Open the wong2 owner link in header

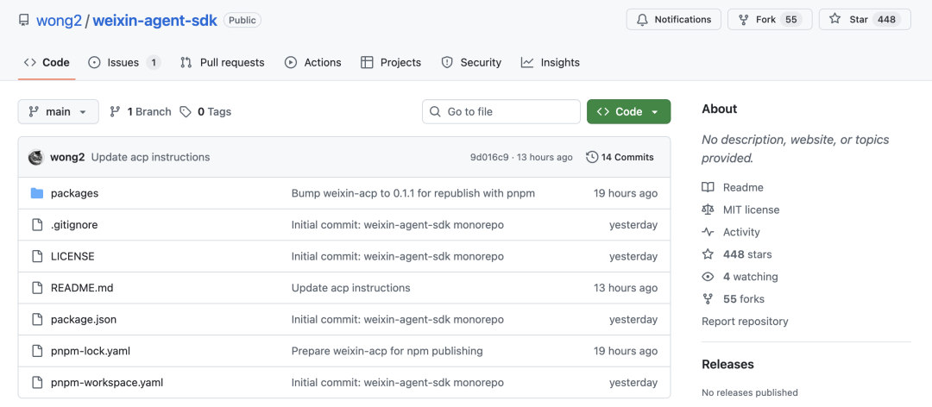(59, 20)
